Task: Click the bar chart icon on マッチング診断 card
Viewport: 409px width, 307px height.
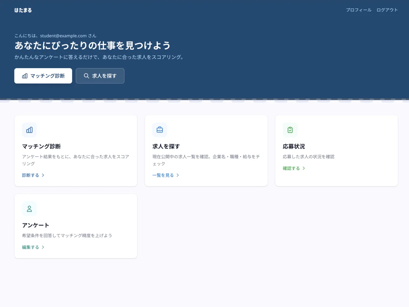Action: pos(29,130)
